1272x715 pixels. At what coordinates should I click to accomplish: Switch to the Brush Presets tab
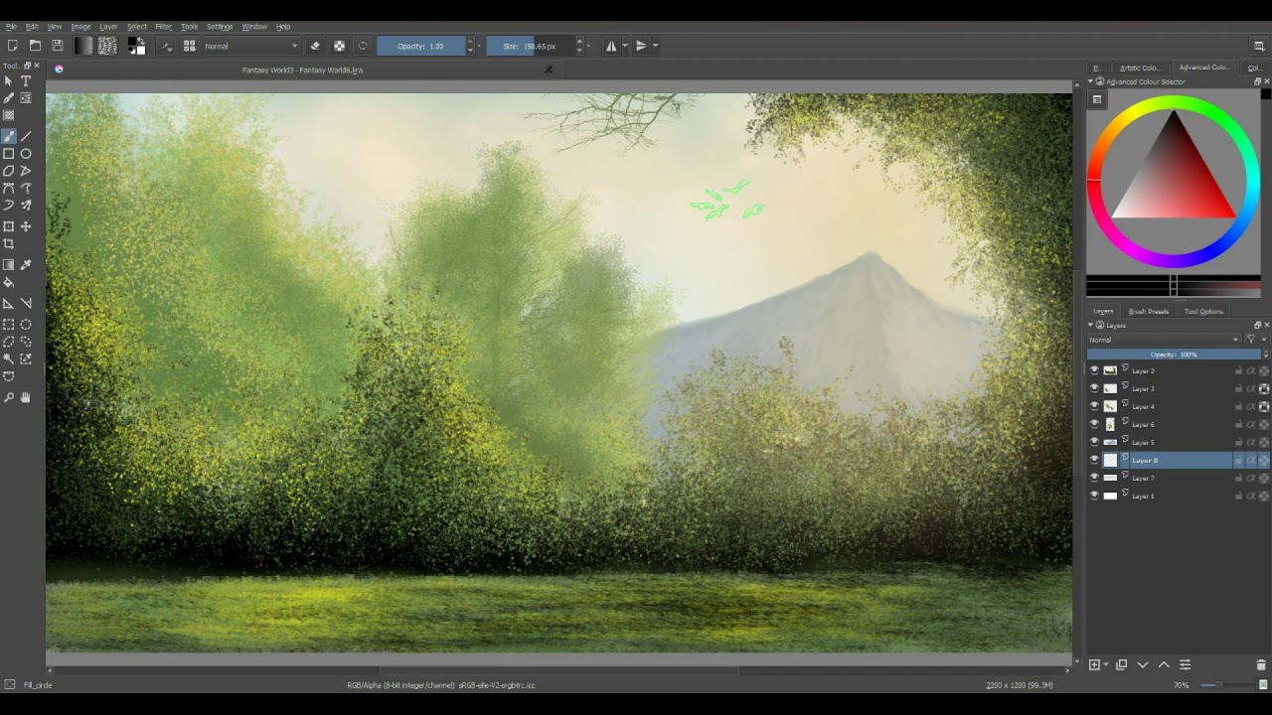click(1149, 311)
